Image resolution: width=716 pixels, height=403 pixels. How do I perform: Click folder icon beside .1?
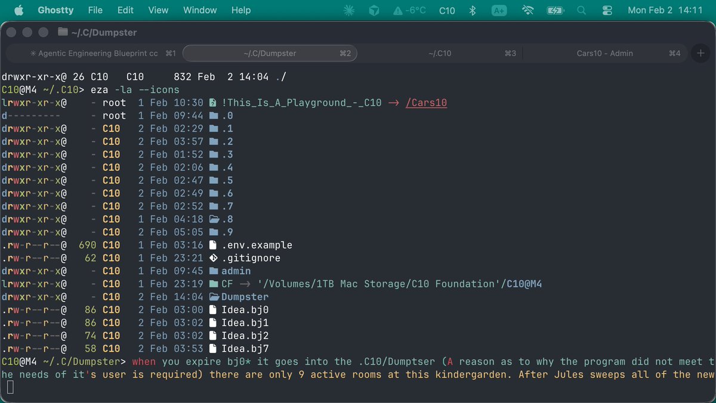pyautogui.click(x=214, y=129)
